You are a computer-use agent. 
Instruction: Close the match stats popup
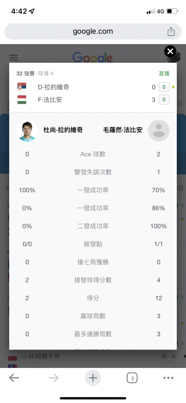(170, 52)
